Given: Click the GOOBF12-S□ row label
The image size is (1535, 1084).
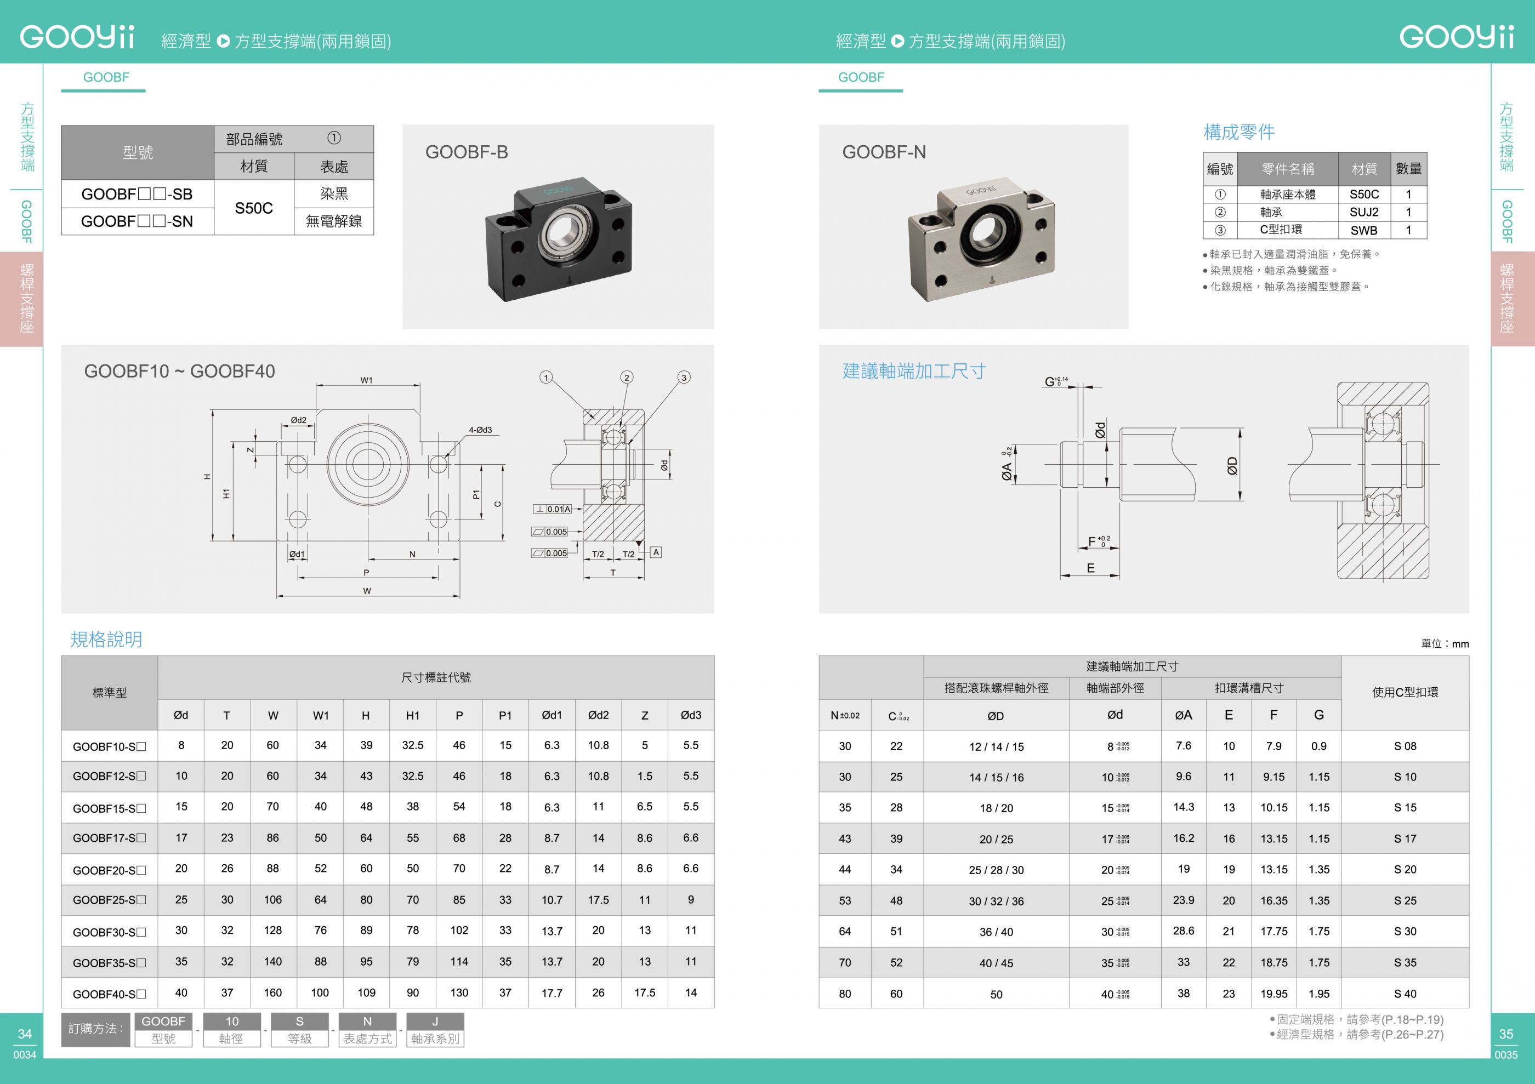Looking at the screenshot, I should 110,777.
